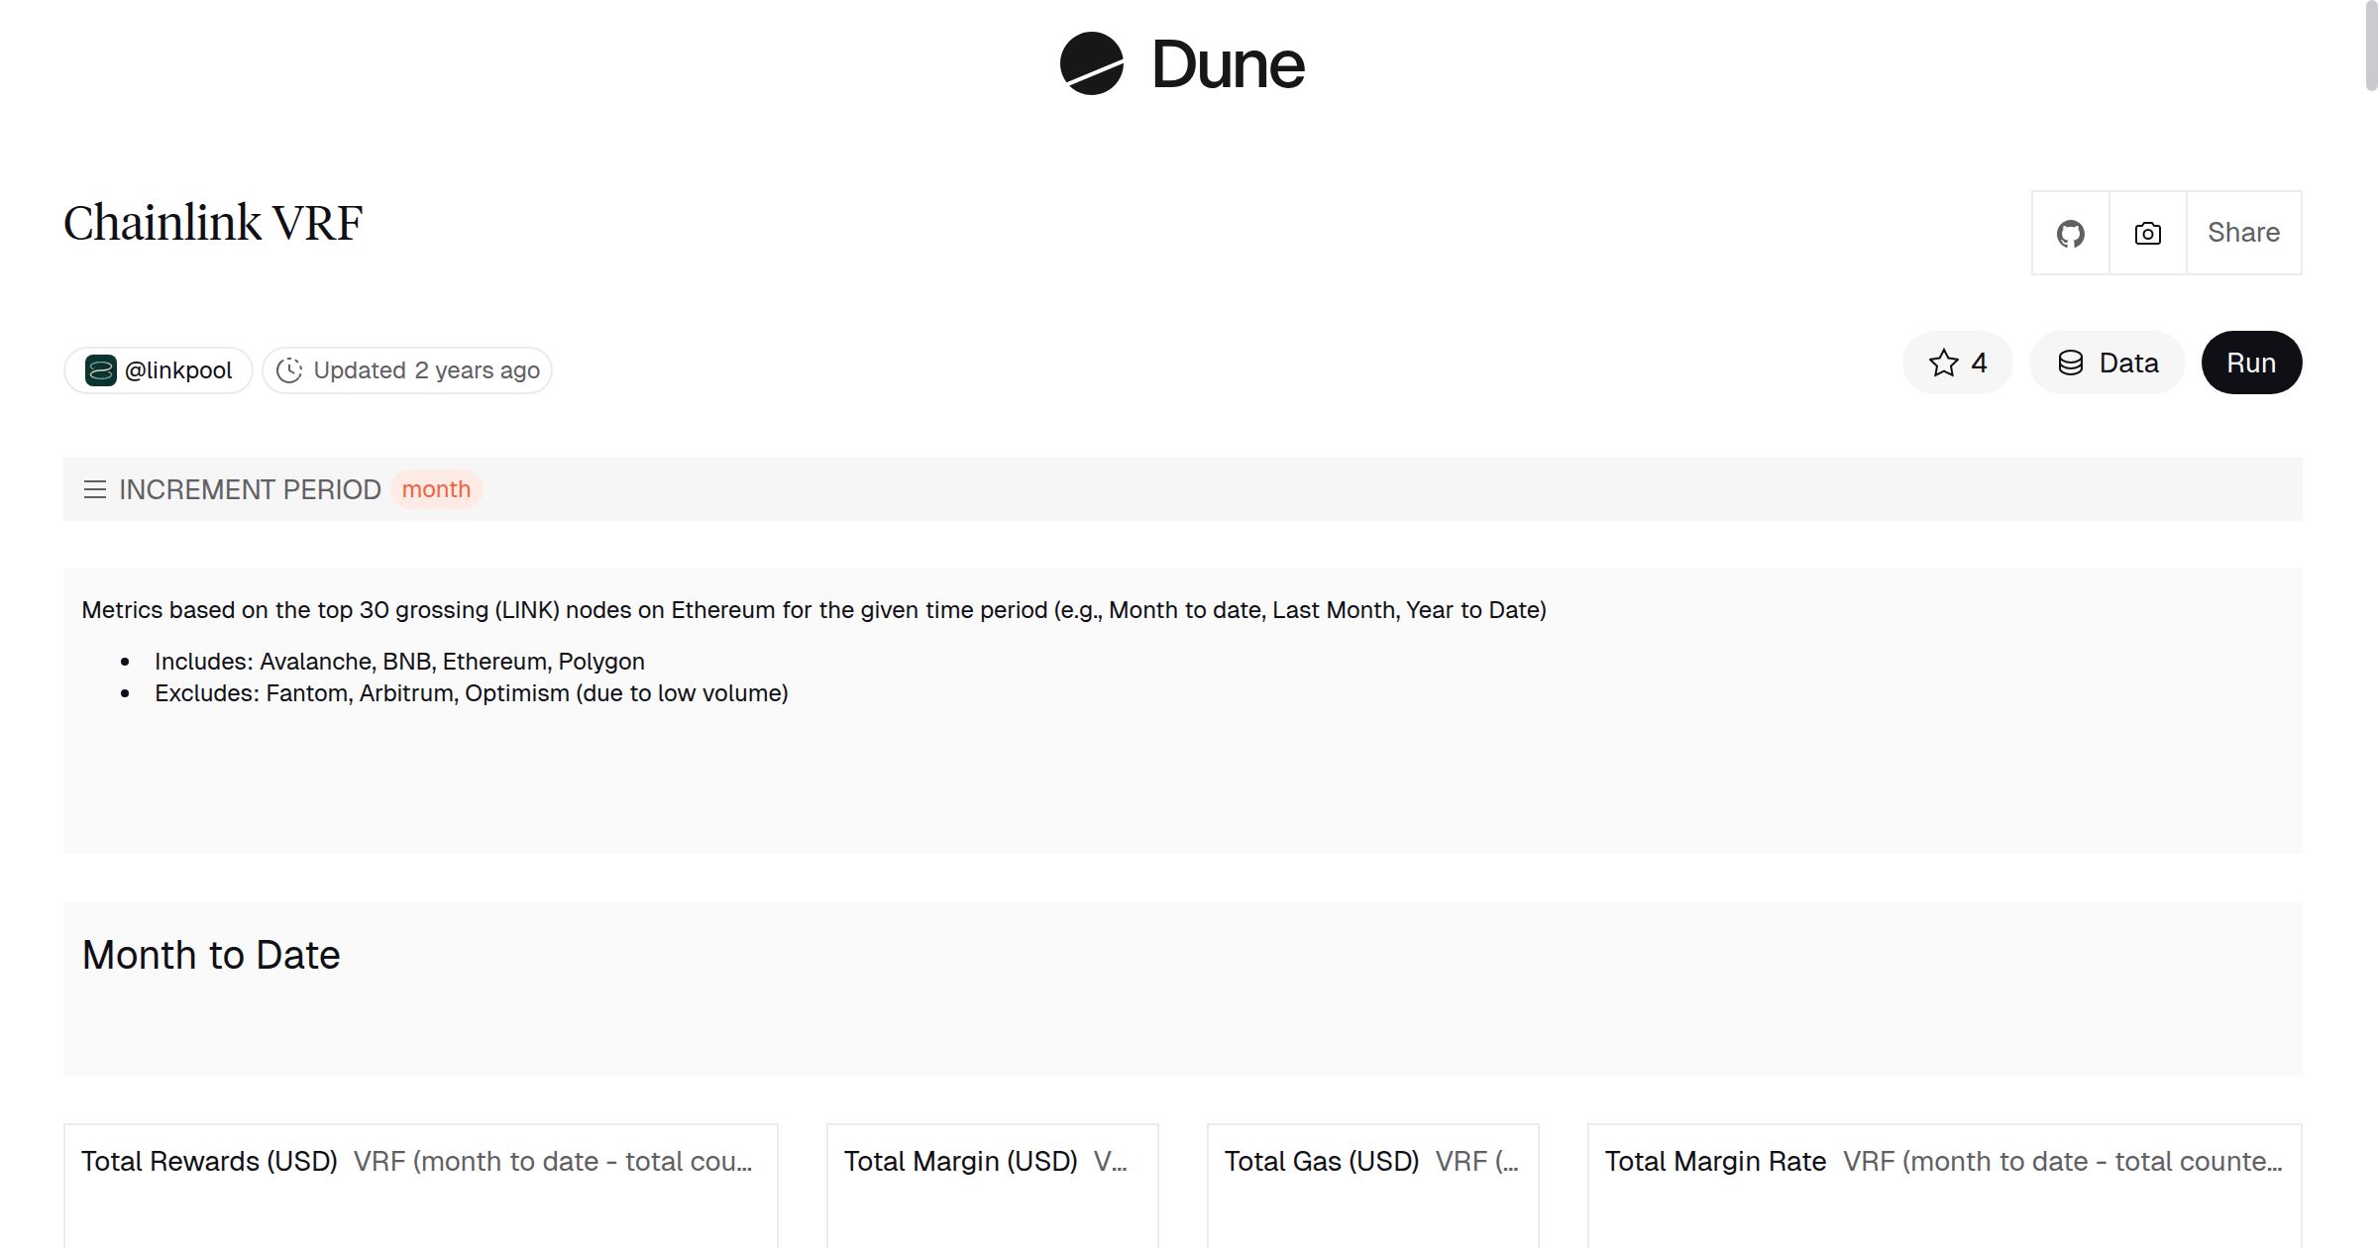Click the camera screenshot icon
The width and height of the screenshot is (2378, 1248).
[2147, 233]
